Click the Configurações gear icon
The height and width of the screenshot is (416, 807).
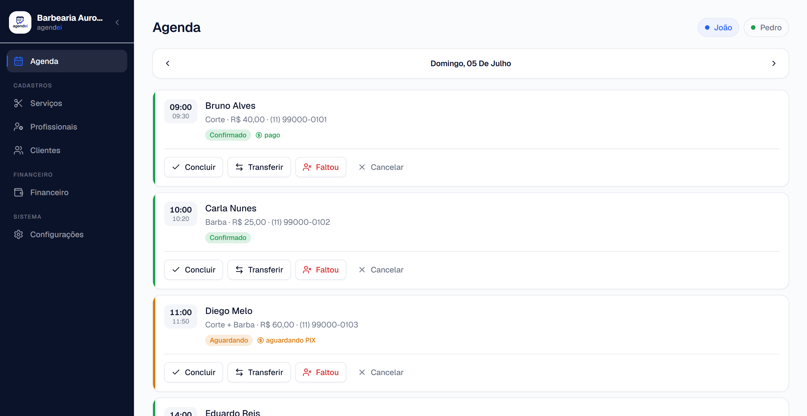[18, 234]
